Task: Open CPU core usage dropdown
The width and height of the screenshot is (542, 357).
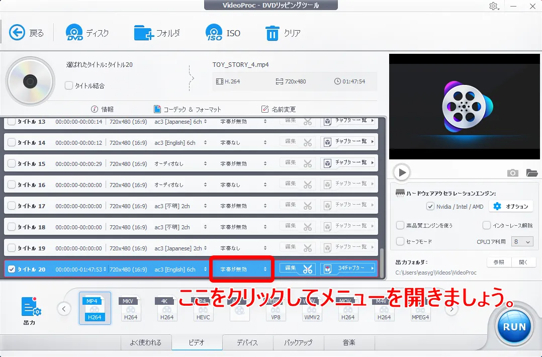Action: coord(522,241)
